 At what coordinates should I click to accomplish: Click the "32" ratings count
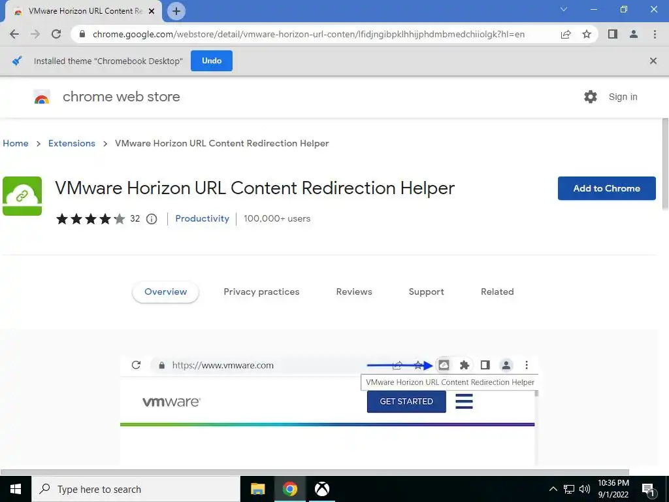tap(135, 218)
